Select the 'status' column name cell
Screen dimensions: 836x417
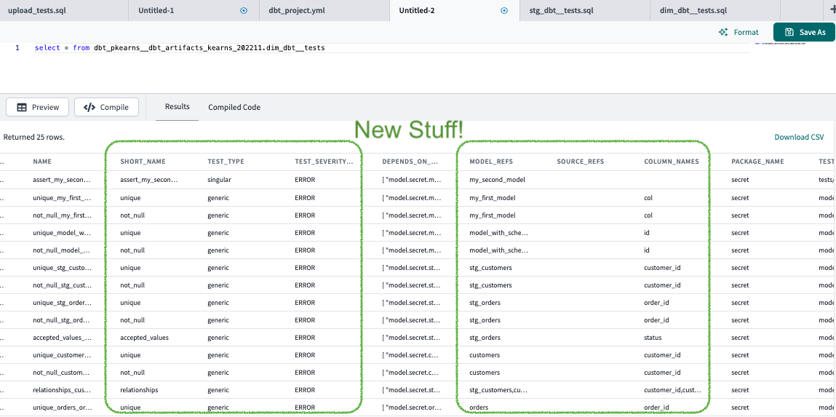[653, 338]
